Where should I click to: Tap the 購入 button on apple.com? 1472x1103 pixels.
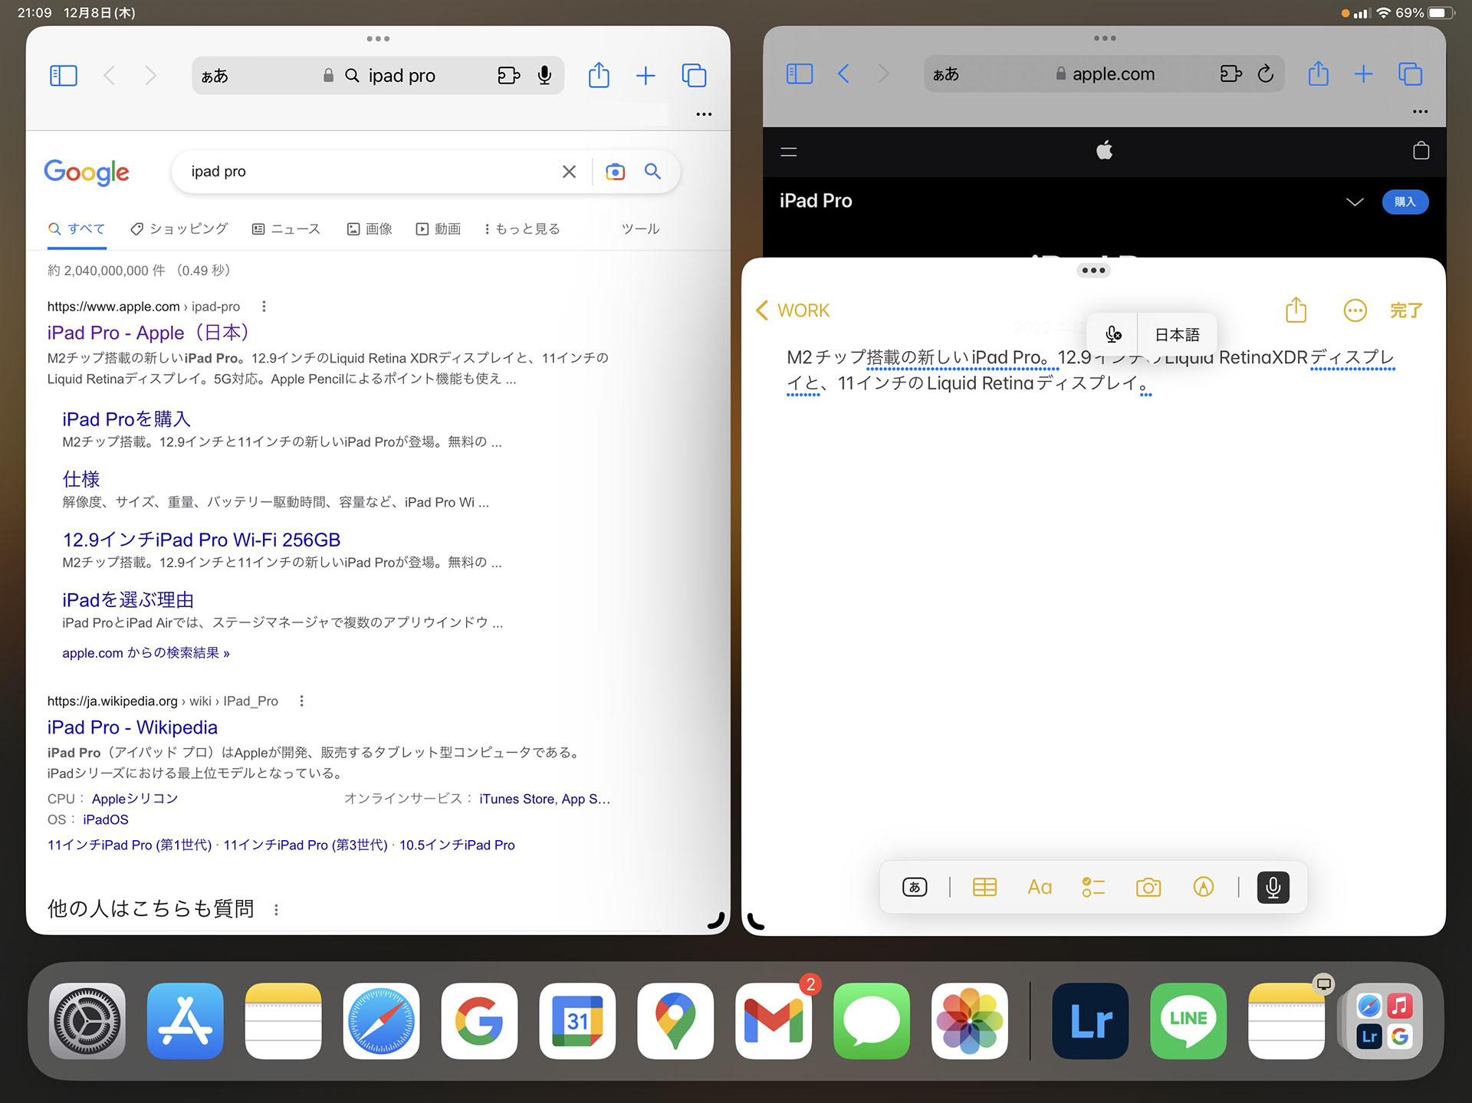[x=1405, y=202]
